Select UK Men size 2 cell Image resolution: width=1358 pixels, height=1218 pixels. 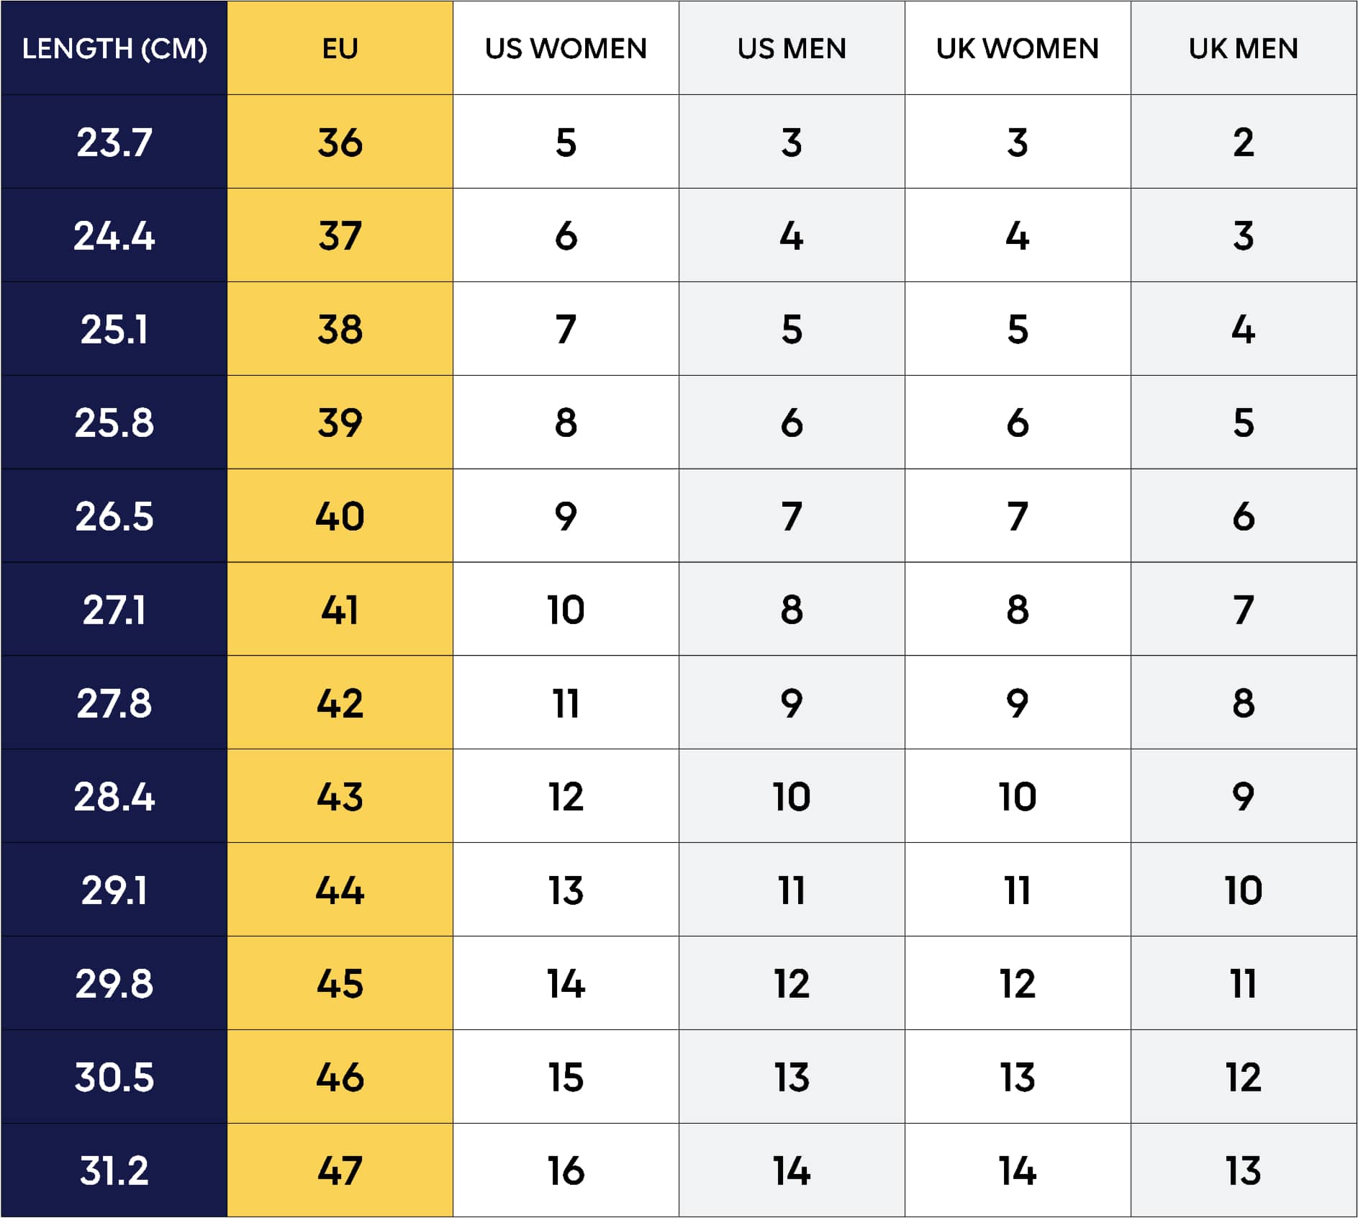1244,142
